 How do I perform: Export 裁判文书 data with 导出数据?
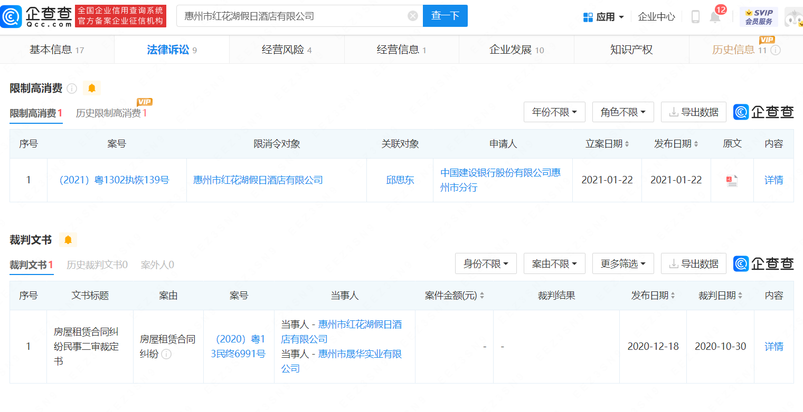(693, 263)
